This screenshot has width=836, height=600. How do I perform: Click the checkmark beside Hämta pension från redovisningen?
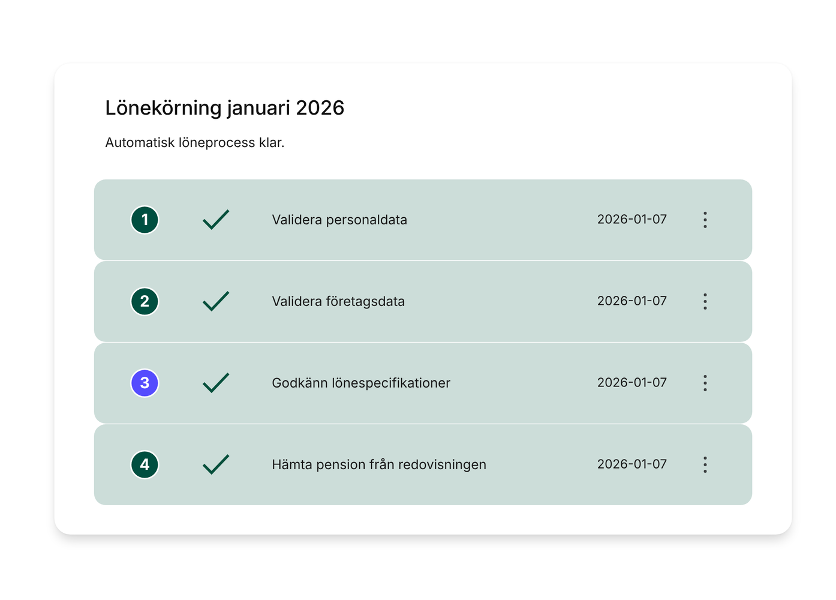pyautogui.click(x=216, y=464)
